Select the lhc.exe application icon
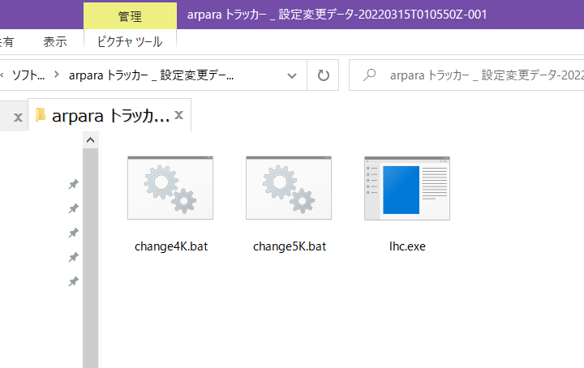Viewport: 584px width, 368px height. 407,188
